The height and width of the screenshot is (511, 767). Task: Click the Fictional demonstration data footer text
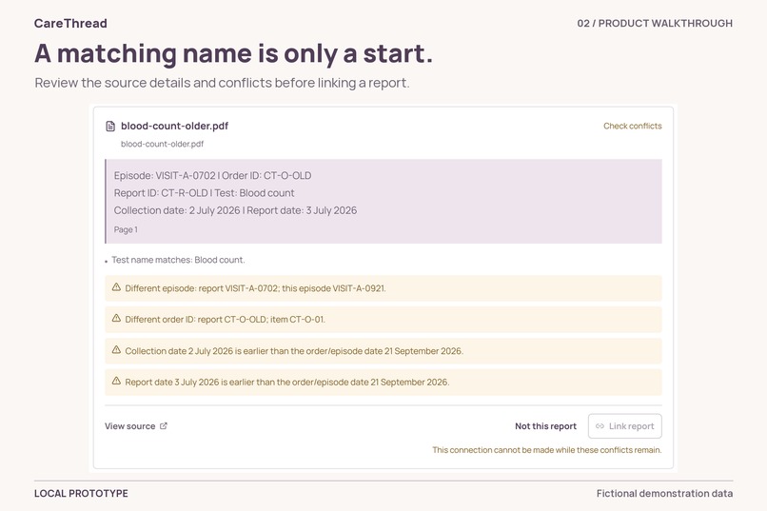(664, 494)
